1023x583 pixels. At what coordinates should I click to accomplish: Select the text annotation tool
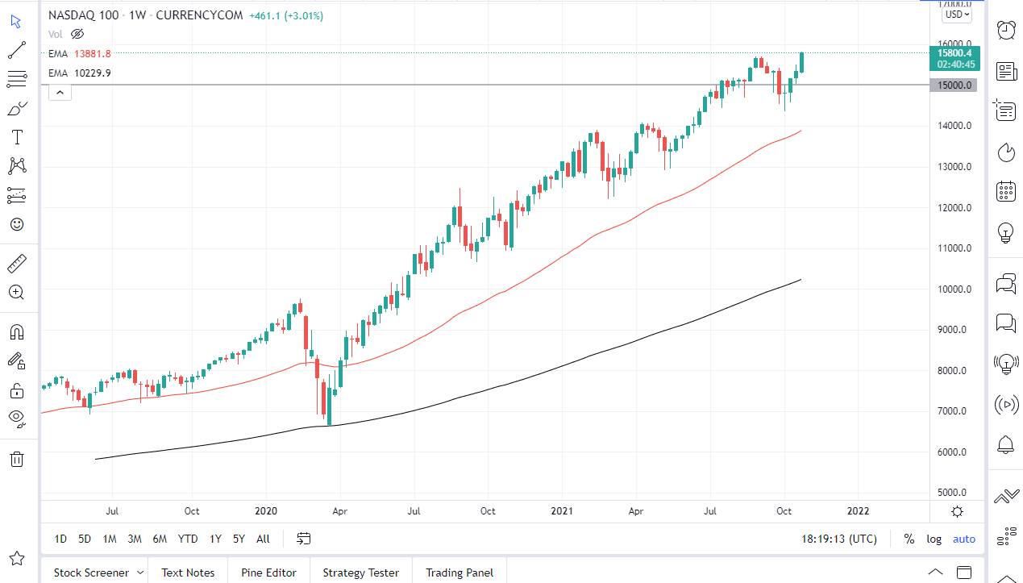pyautogui.click(x=16, y=136)
